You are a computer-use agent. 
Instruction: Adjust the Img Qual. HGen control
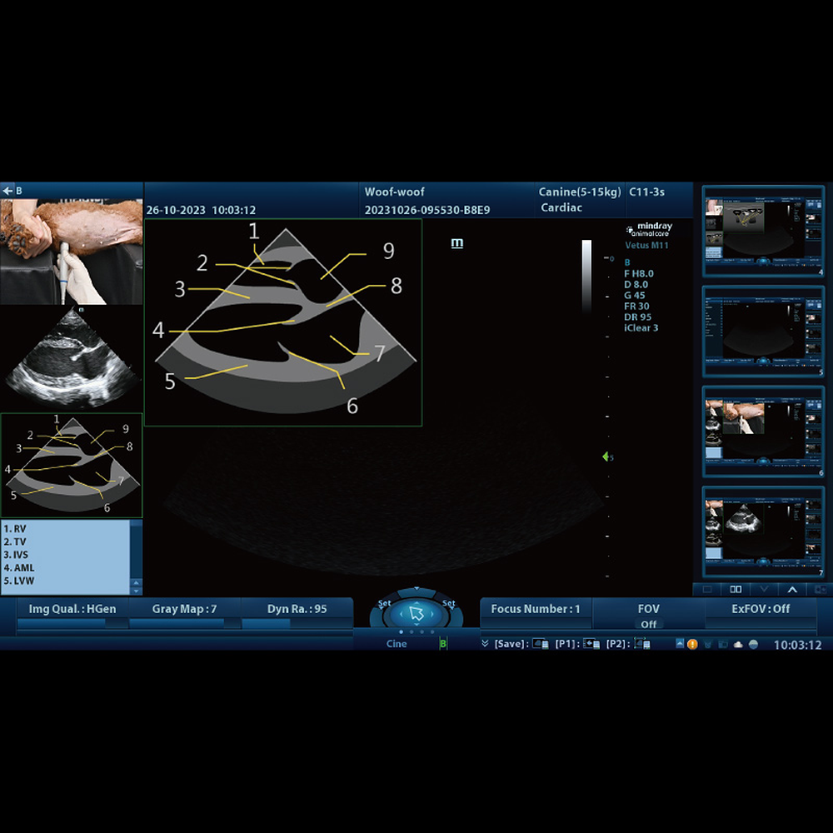(72, 609)
